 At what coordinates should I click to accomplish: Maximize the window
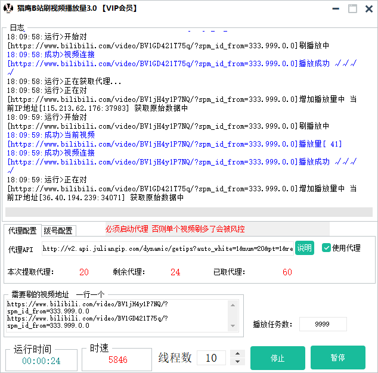coord(352,9)
